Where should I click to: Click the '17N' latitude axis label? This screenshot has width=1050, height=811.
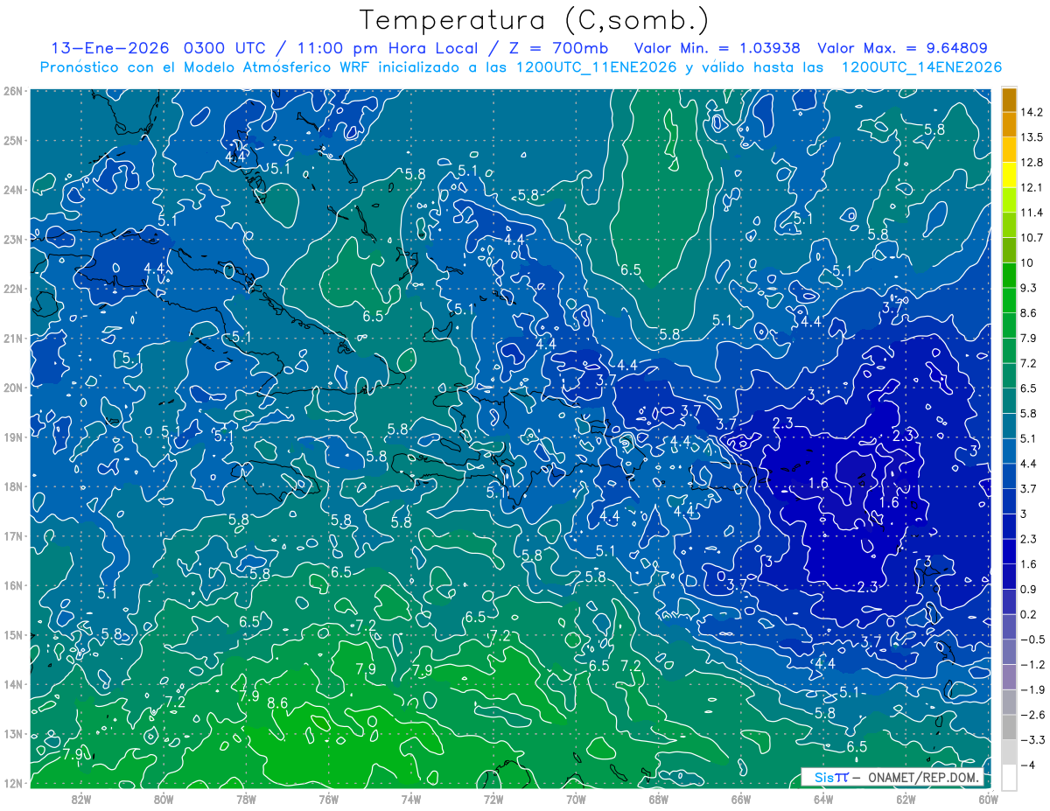click(x=13, y=536)
